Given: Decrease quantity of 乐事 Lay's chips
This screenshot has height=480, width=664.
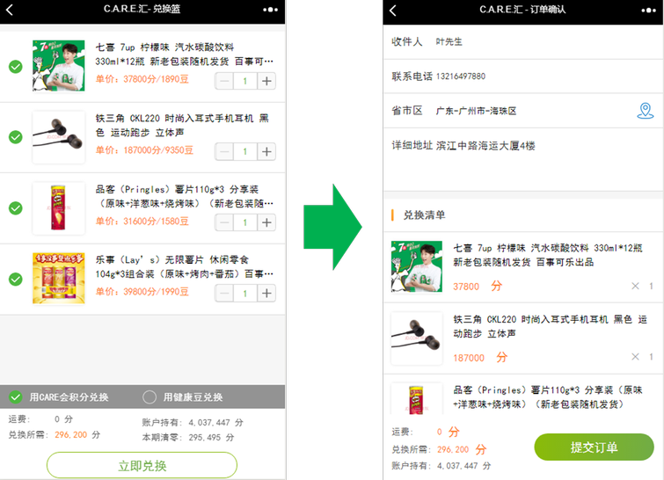Looking at the screenshot, I should [224, 293].
